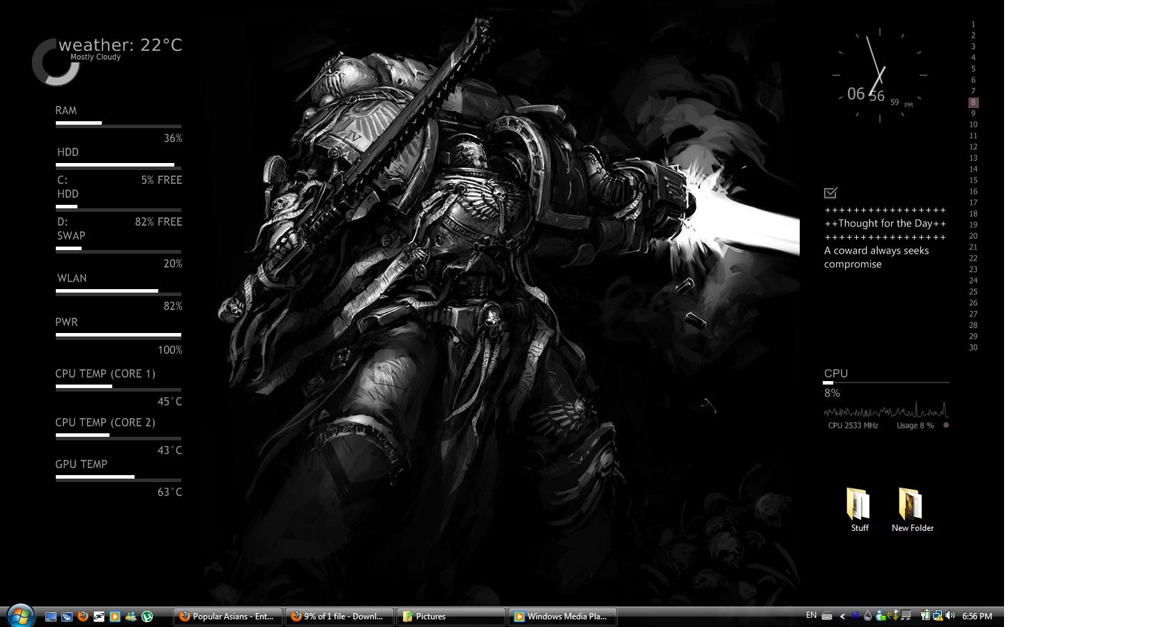The image size is (1163, 627).
Task: Click the red dot on CPU widget
Action: (946, 425)
